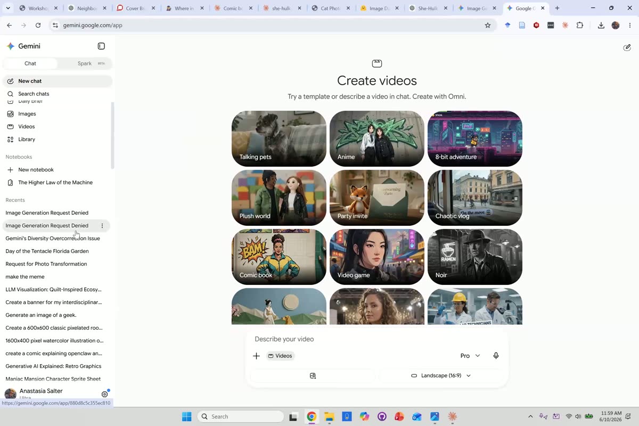Viewport: 639px width, 426px height.
Task: Click the Gemini sparkle logo
Action: click(x=10, y=46)
